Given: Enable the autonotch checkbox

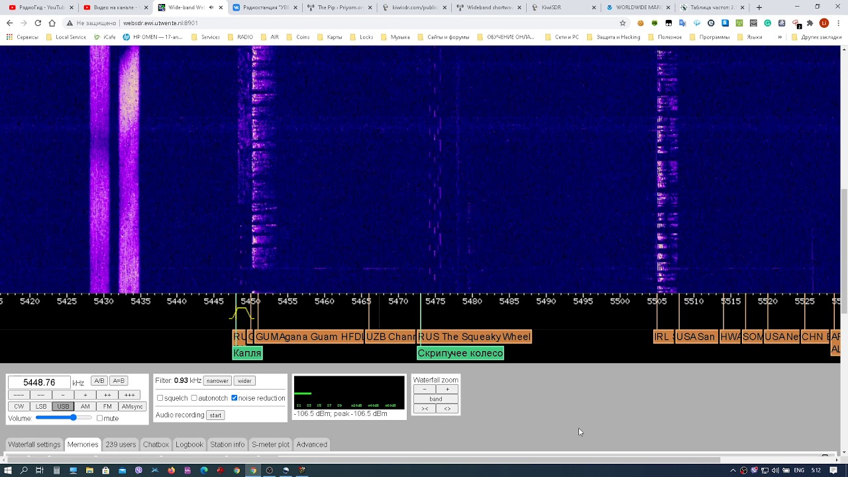Looking at the screenshot, I should click(194, 398).
